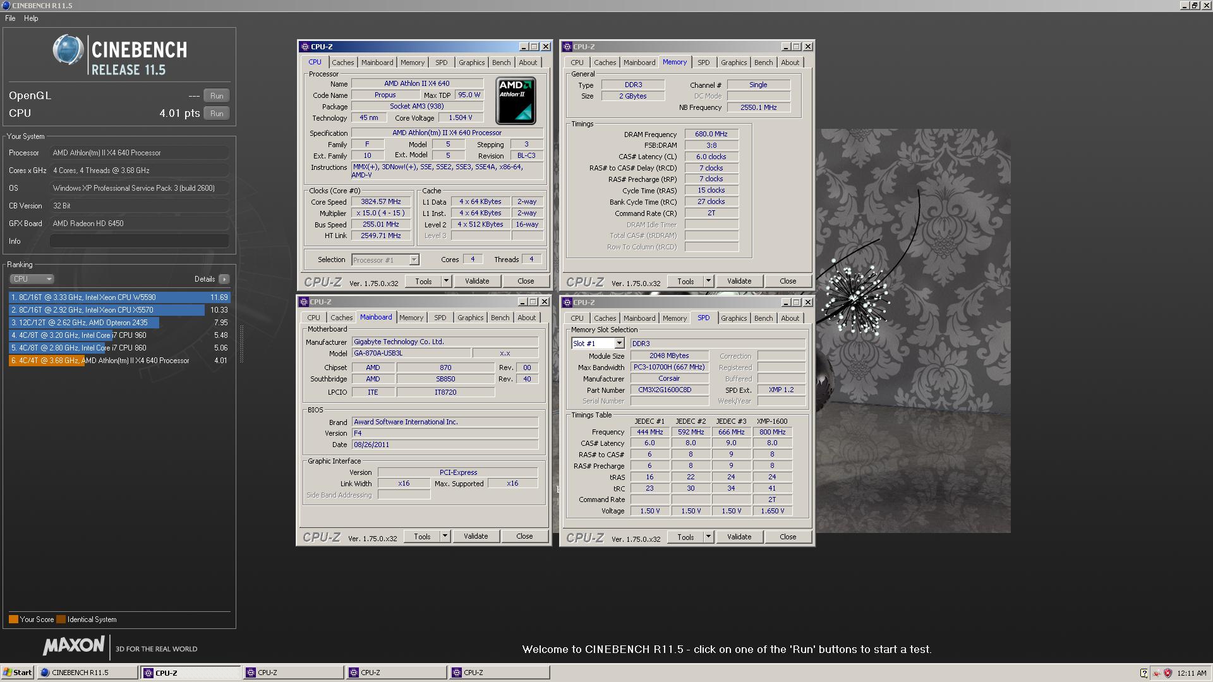Screen dimensions: 1213x682
Task: Click the rendered flower scene image
Action: [913, 331]
